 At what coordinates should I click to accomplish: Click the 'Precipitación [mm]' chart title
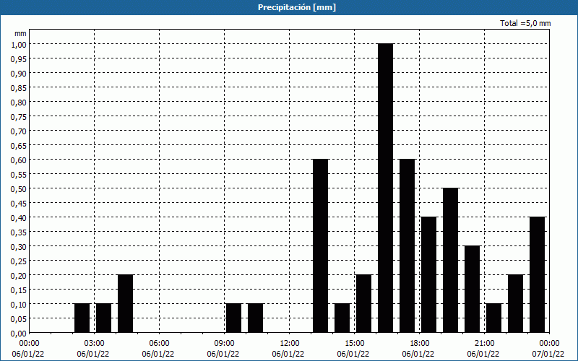(297, 7)
